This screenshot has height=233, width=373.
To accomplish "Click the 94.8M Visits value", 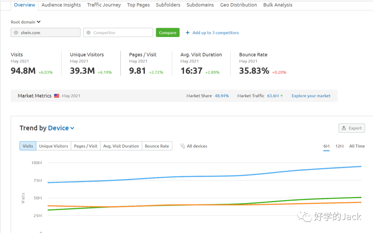I will click(23, 71).
